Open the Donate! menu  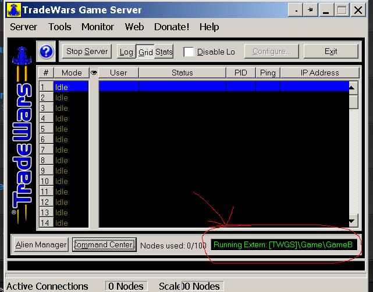tap(171, 27)
